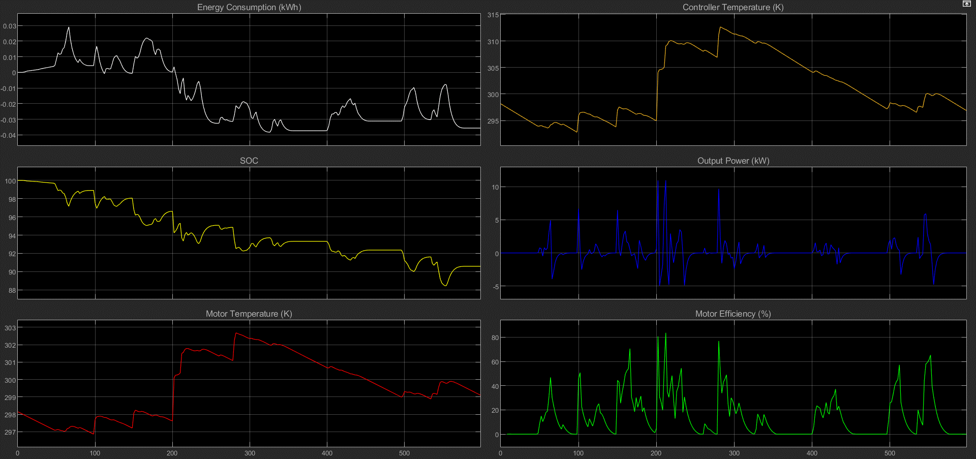Select the Motor Efficiency (%) plot title
976x459 pixels.
tap(733, 314)
